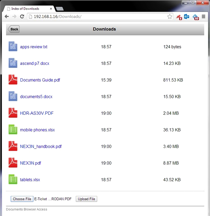Open the HDR-AS30V.PDF link
210x216 pixels.
pyautogui.click(x=37, y=113)
